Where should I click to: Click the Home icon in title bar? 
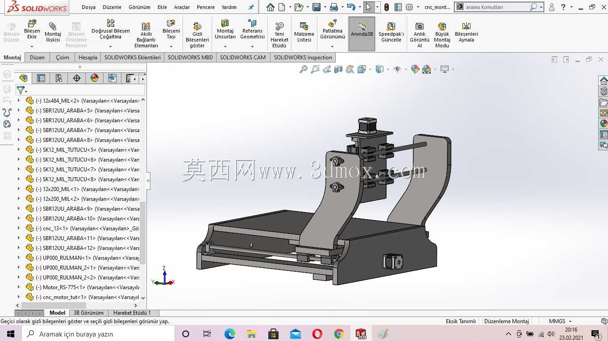pos(270,7)
